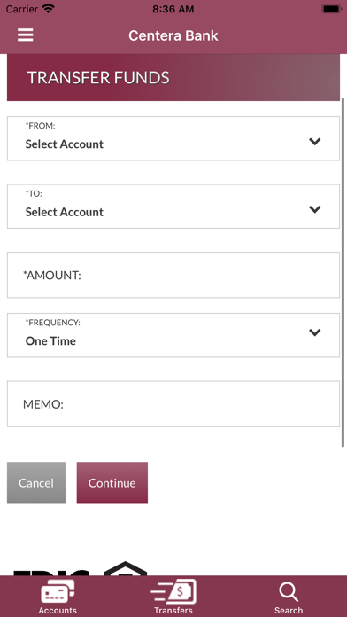The width and height of the screenshot is (347, 617).
Task: Change the One Time frequency selection
Action: 173,335
